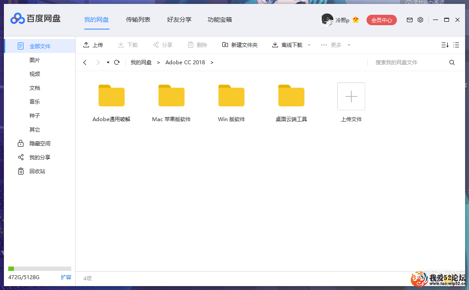Select 全部文件 in the sidebar
Image resolution: width=469 pixels, height=290 pixels.
[40, 46]
